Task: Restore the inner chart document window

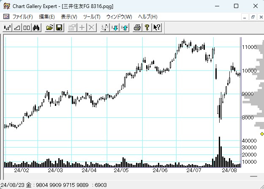Action: 253,17
